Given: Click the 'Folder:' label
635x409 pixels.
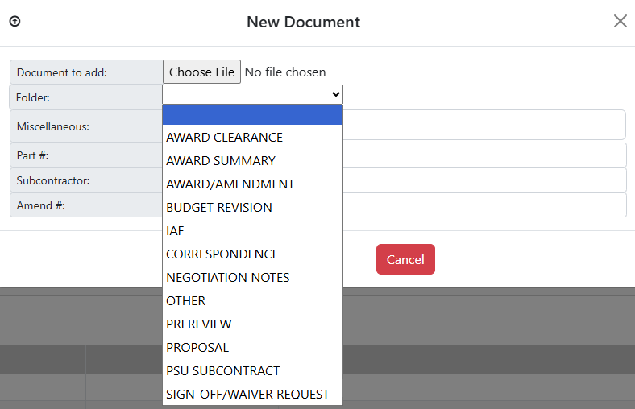Looking at the screenshot, I should [x=33, y=97].
